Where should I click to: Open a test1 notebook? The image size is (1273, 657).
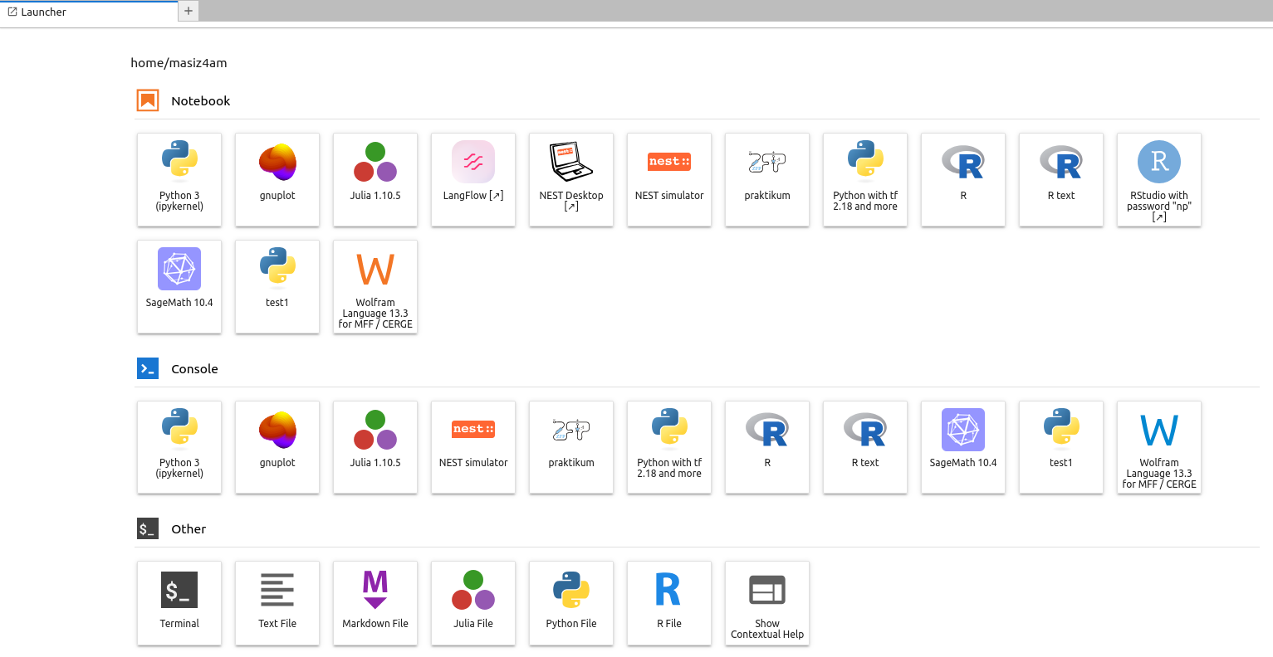277,286
